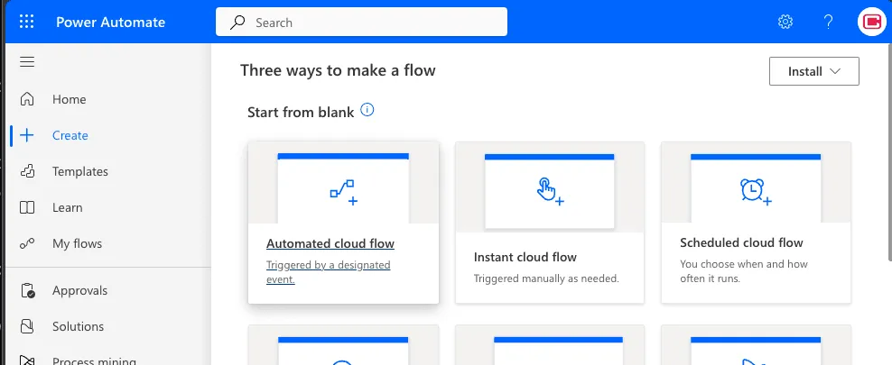Select the partially visible card under Scheduled flow

point(756,344)
